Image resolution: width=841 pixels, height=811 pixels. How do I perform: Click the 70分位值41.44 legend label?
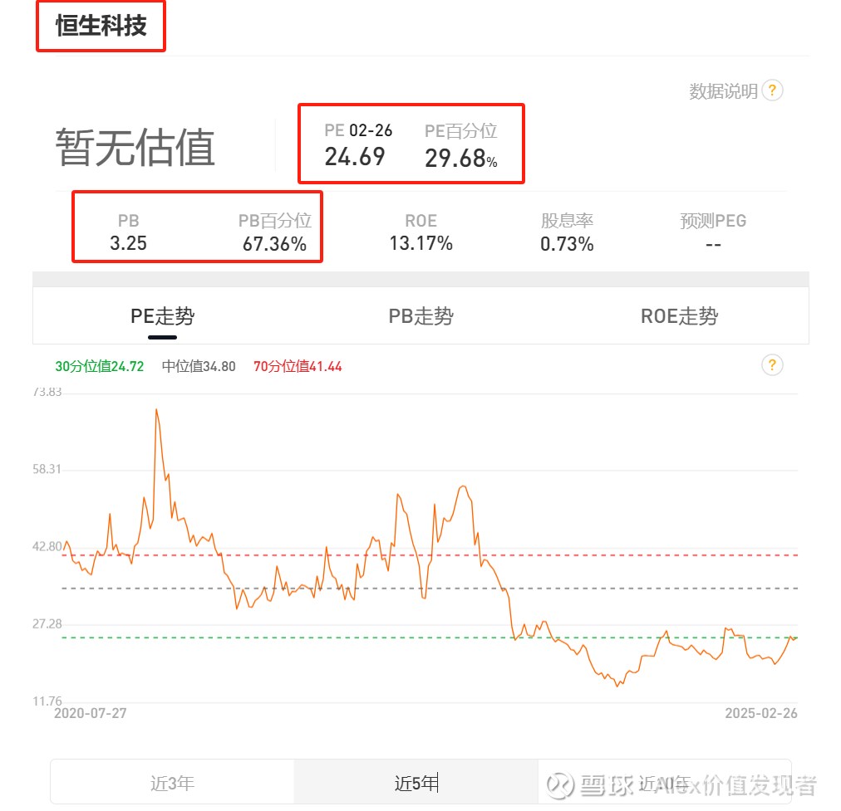tap(298, 366)
